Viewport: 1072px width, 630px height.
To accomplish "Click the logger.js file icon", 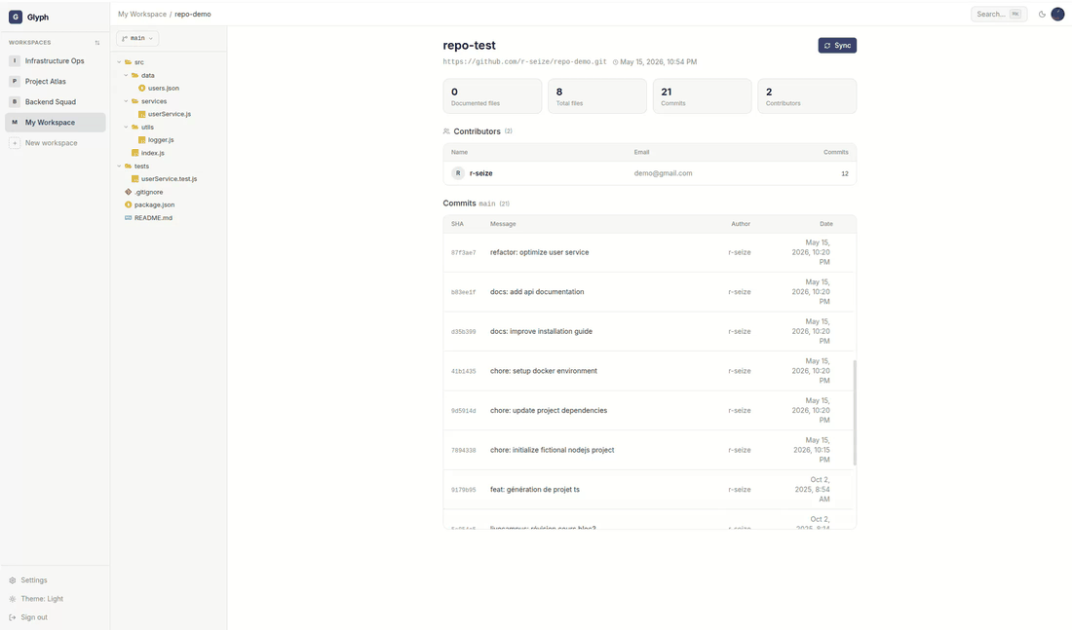I will [142, 140].
